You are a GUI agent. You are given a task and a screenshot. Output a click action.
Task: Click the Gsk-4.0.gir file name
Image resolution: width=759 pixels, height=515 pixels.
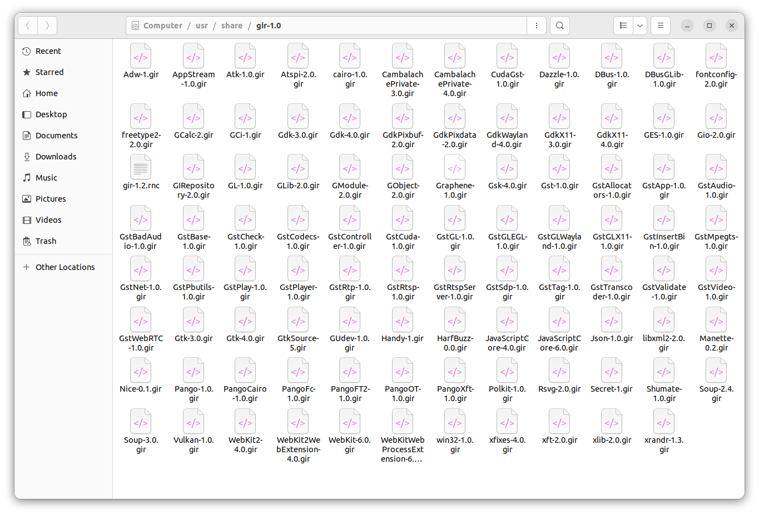point(507,186)
